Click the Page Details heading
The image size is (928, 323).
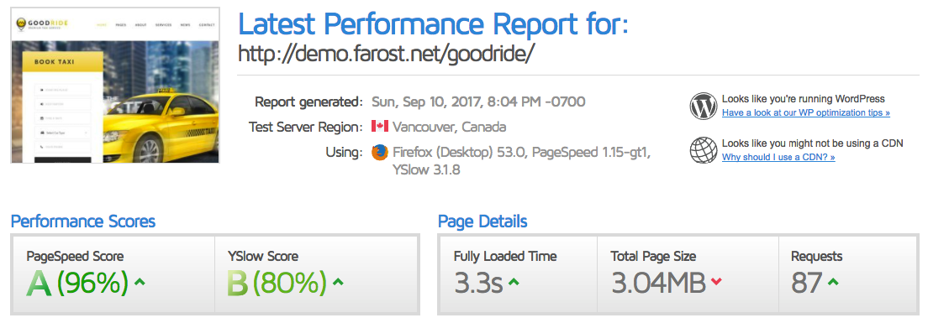click(482, 221)
